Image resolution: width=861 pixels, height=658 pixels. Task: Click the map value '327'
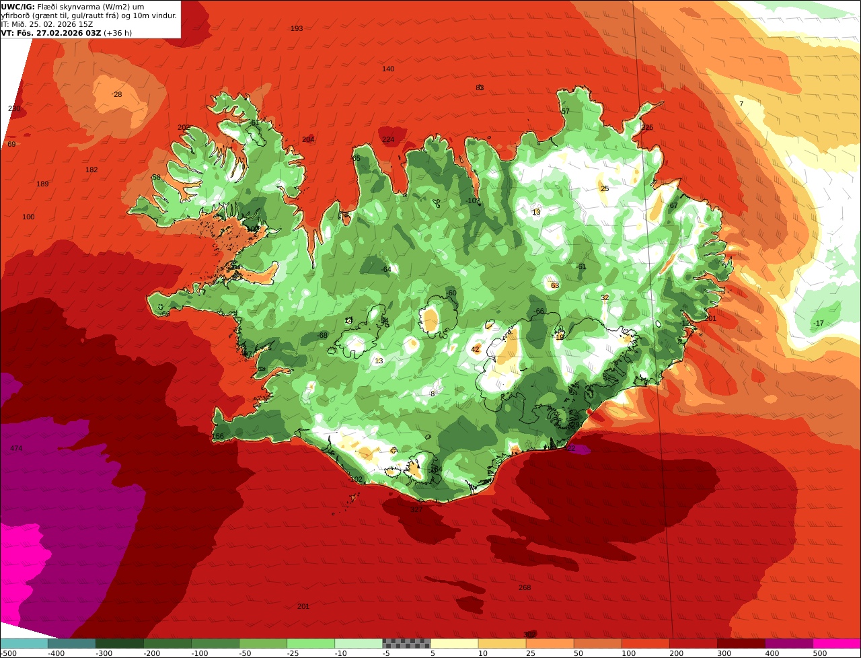[416, 509]
